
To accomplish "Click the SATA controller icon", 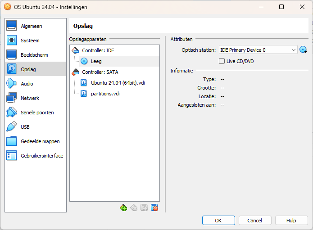I will click(75, 72).
